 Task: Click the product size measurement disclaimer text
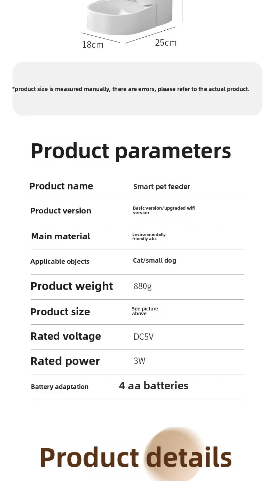pos(131,89)
